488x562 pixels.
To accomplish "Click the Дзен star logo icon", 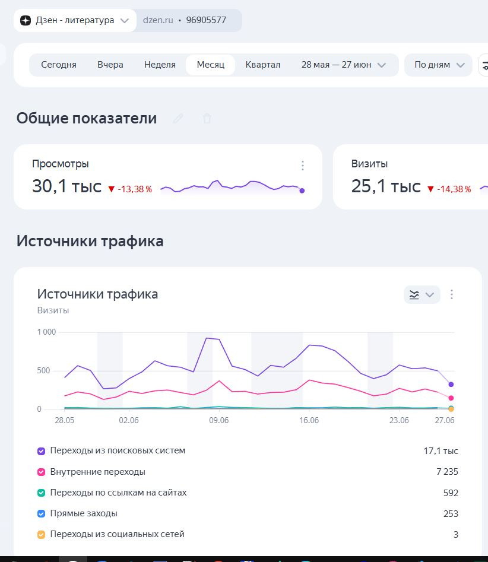I will click(26, 20).
